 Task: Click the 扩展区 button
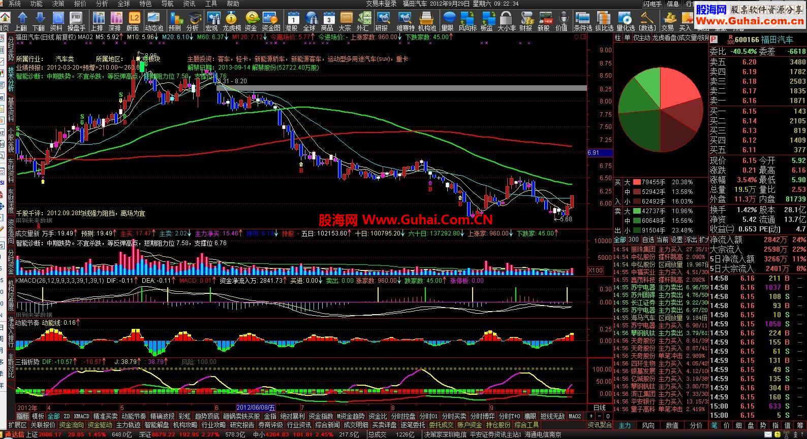(17, 425)
